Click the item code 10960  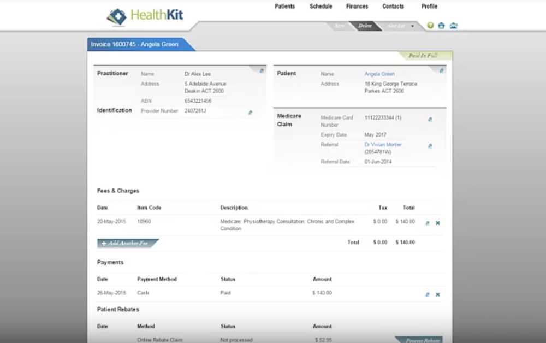[144, 221]
